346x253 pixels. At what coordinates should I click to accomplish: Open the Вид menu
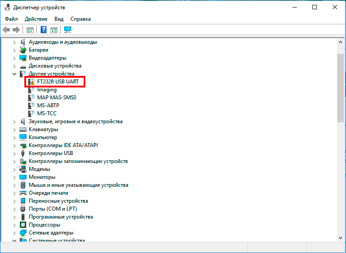tap(59, 19)
